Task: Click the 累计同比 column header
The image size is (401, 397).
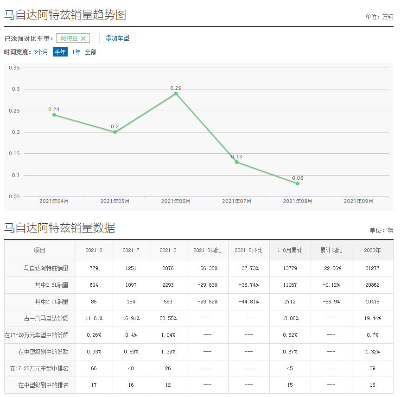Action: (331, 251)
